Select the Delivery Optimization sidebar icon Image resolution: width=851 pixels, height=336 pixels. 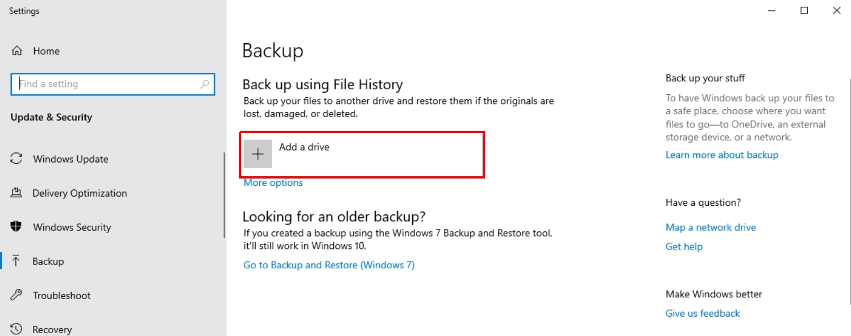point(16,193)
